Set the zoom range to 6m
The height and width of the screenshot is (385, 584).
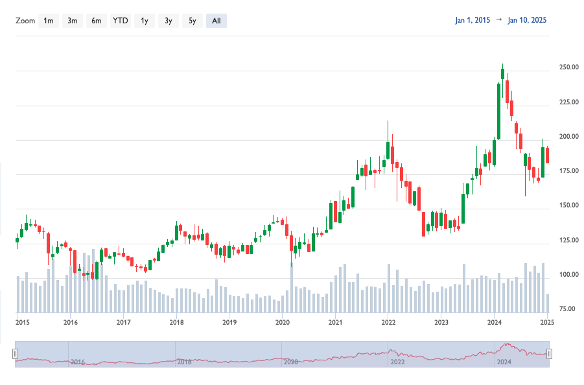[x=97, y=21]
